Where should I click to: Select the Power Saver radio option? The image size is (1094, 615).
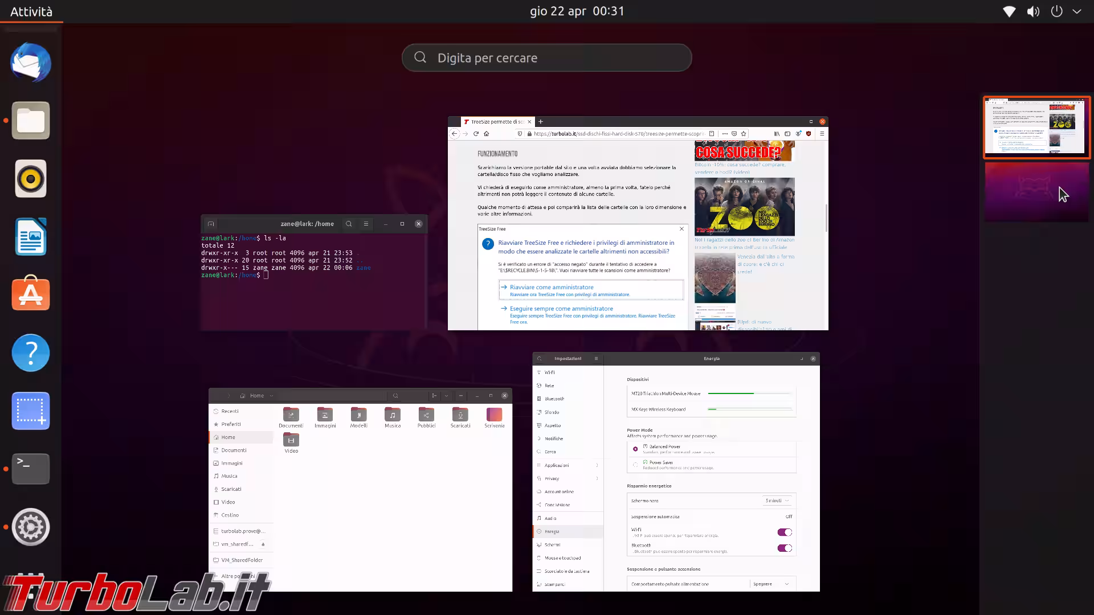pyautogui.click(x=635, y=465)
